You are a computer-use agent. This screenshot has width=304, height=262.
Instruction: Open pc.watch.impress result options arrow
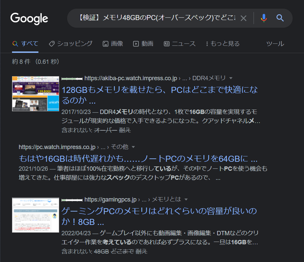pyautogui.click(x=133, y=147)
